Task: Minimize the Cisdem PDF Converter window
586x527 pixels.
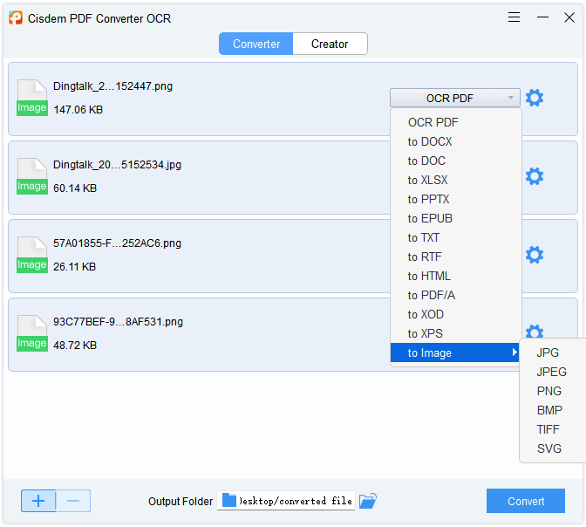Action: pyautogui.click(x=542, y=17)
